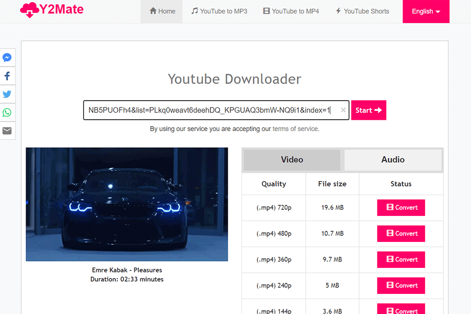Click the 'Quality' column header
The width and height of the screenshot is (471, 314).
[x=274, y=184]
